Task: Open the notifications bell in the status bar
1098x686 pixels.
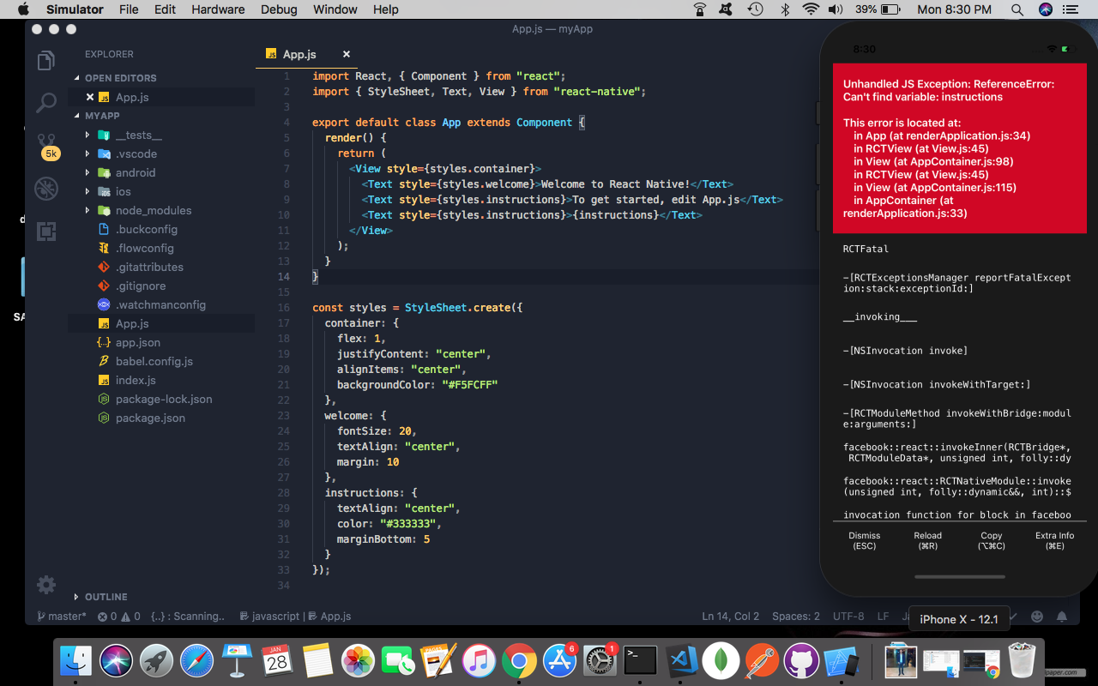Action: click(1061, 616)
